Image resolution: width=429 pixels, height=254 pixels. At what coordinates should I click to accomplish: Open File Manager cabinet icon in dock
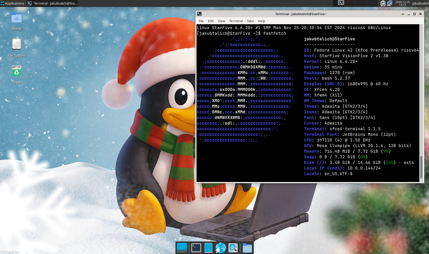pos(208,248)
